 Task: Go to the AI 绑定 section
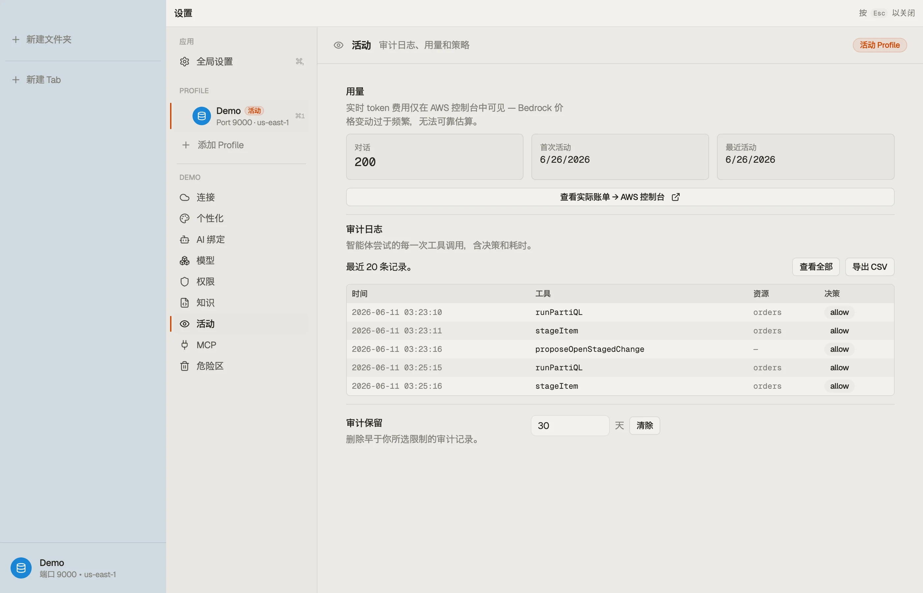242,240
